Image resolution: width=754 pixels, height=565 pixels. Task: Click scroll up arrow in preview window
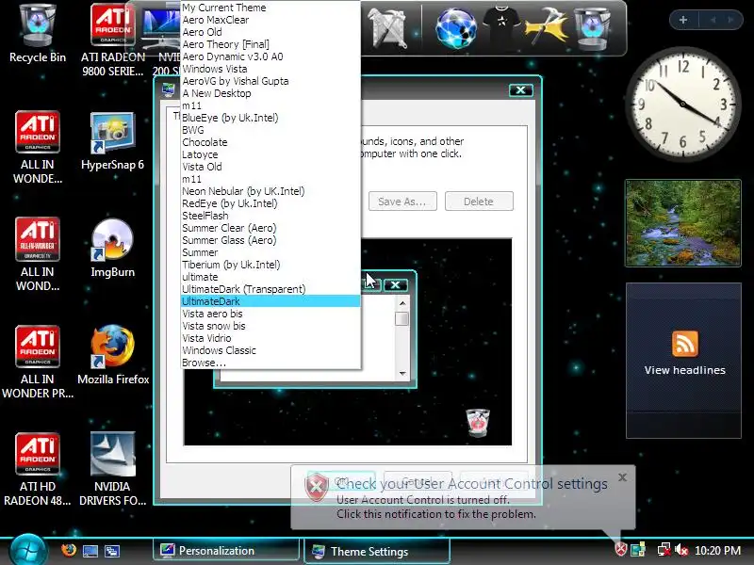402,303
